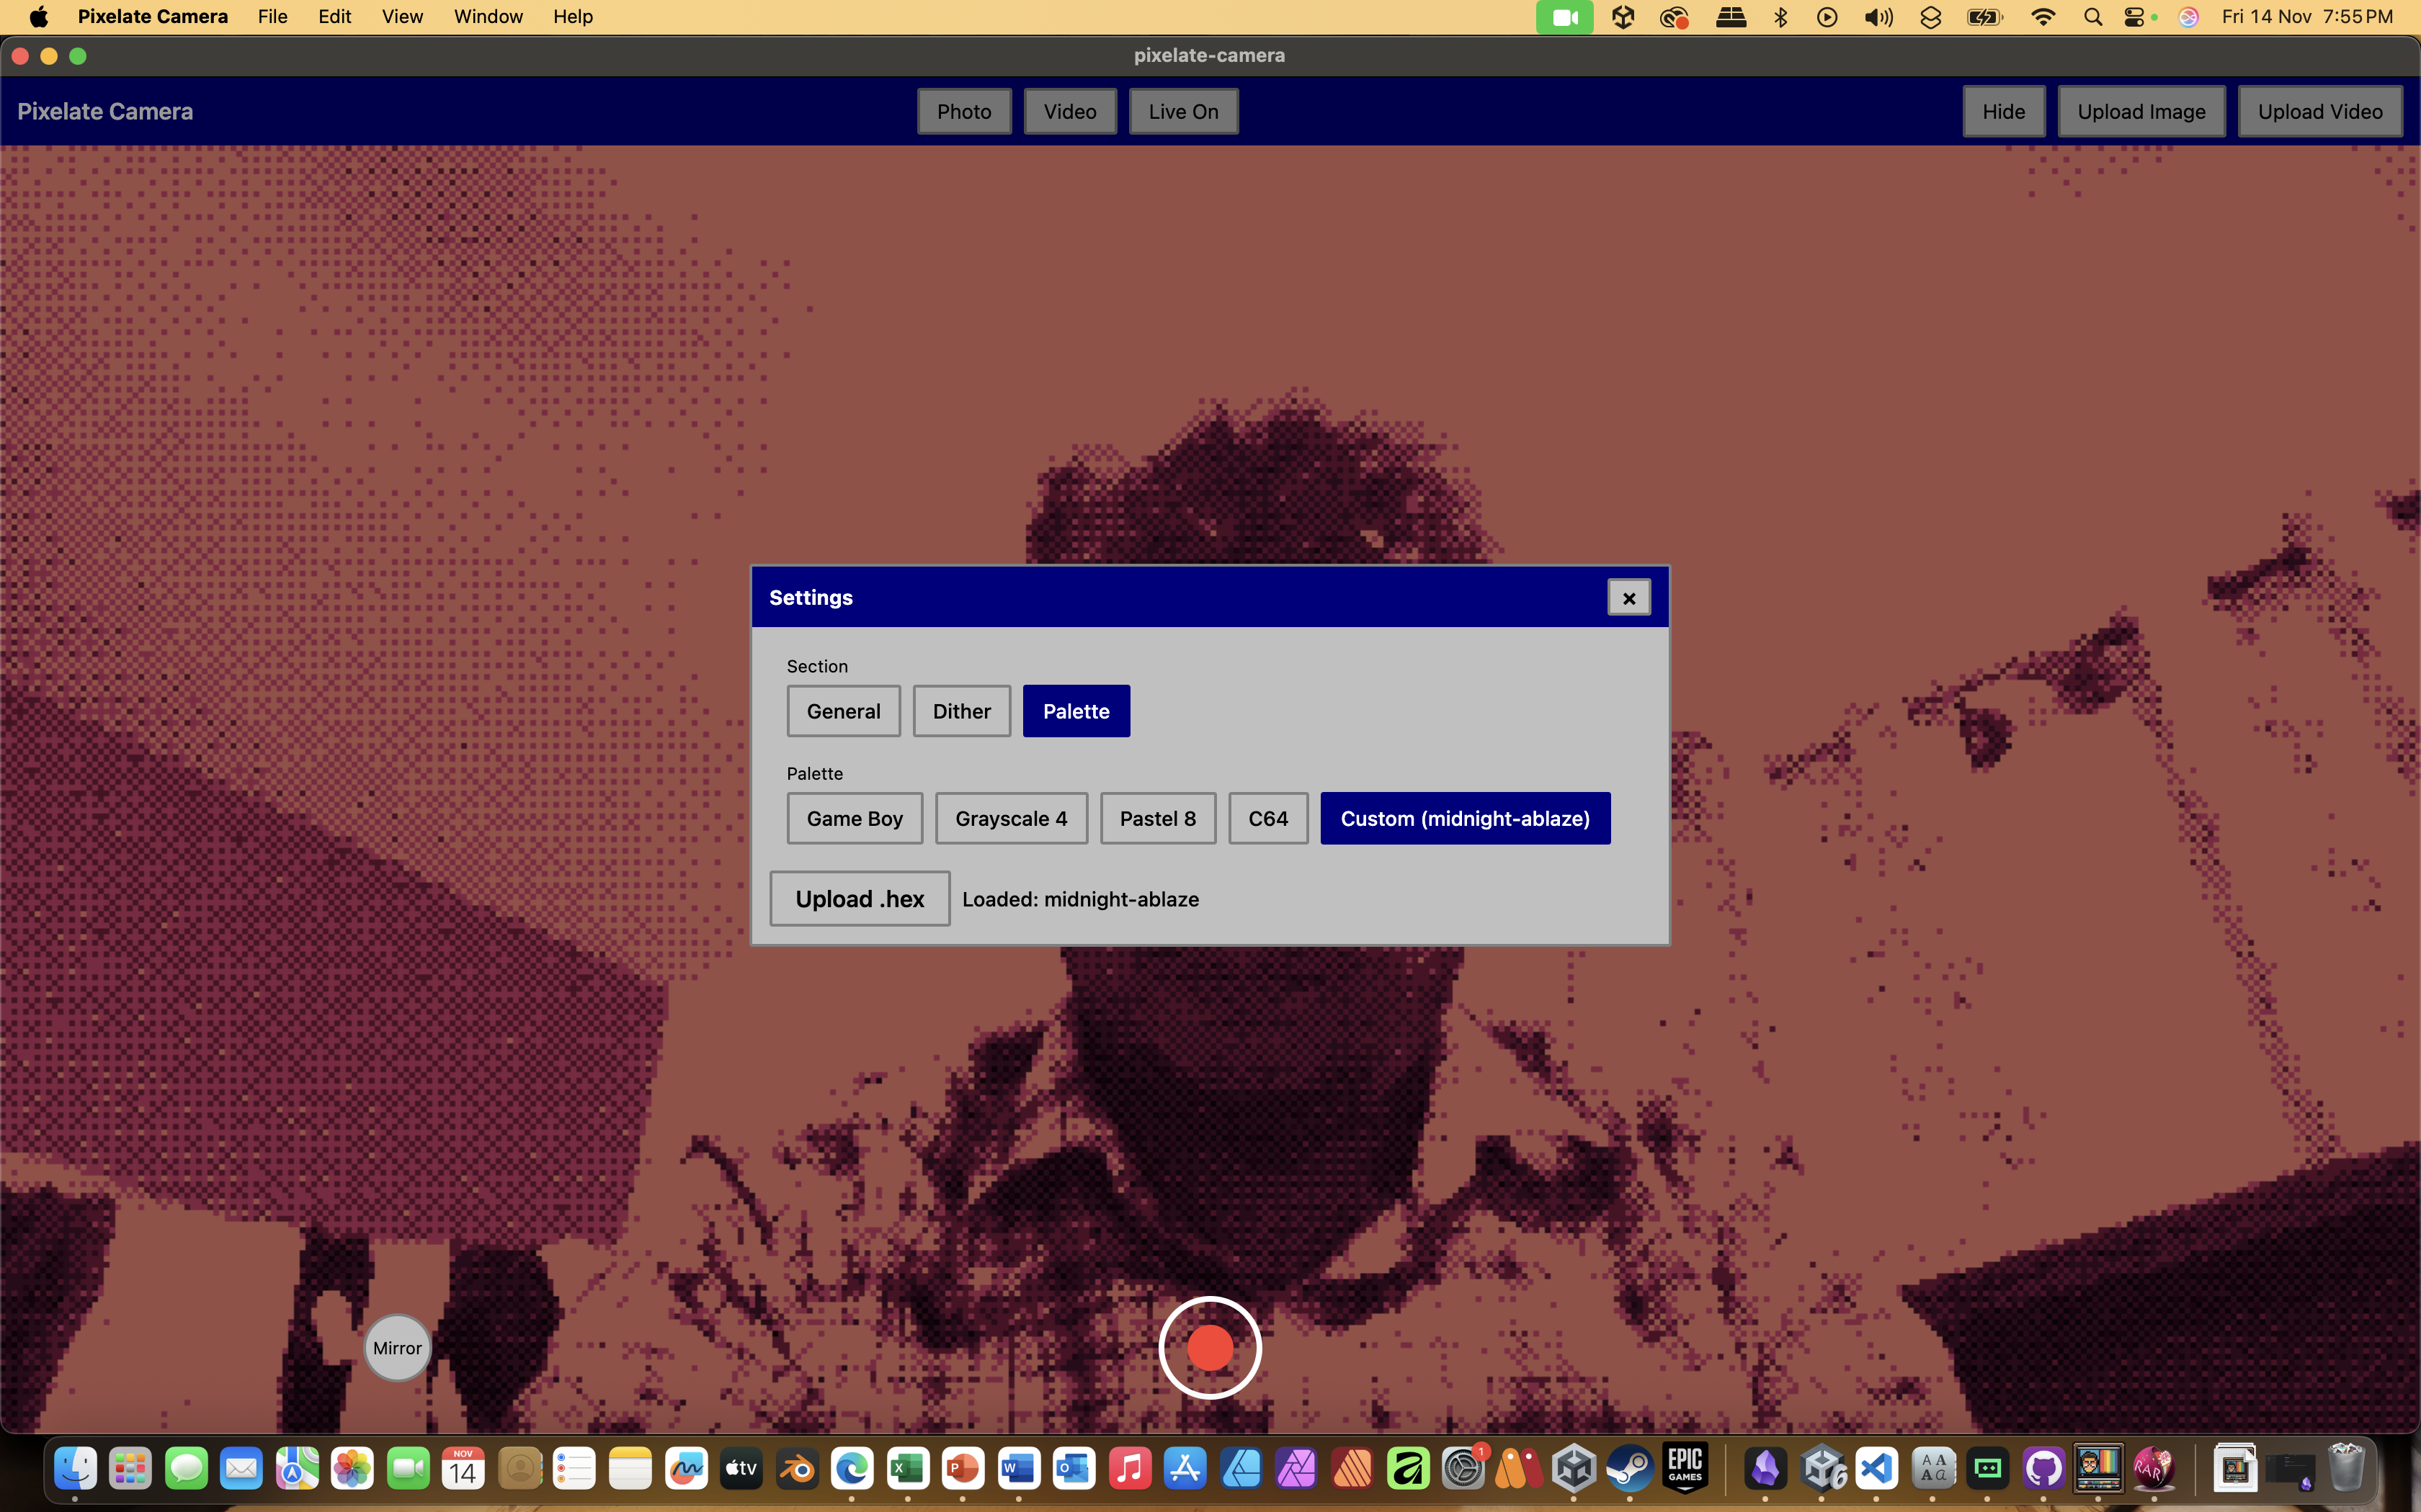
Task: Switch to Video mode
Action: (x=1069, y=111)
